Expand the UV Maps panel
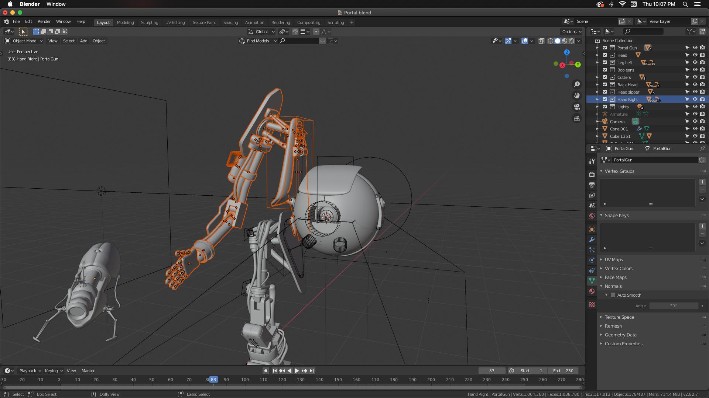 [614, 260]
